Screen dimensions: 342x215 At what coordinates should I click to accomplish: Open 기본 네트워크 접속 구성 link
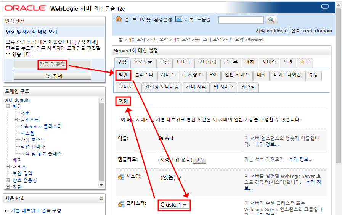click(36, 210)
